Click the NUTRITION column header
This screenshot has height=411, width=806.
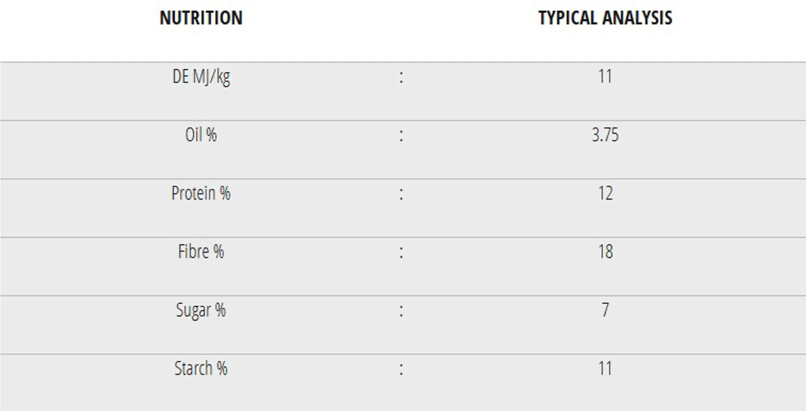pyautogui.click(x=201, y=18)
